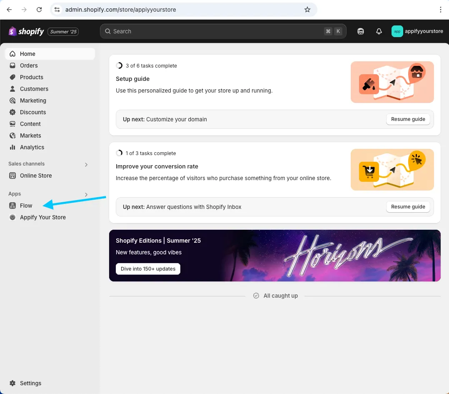
Task: Resume the conversion rate guide
Action: [408, 207]
